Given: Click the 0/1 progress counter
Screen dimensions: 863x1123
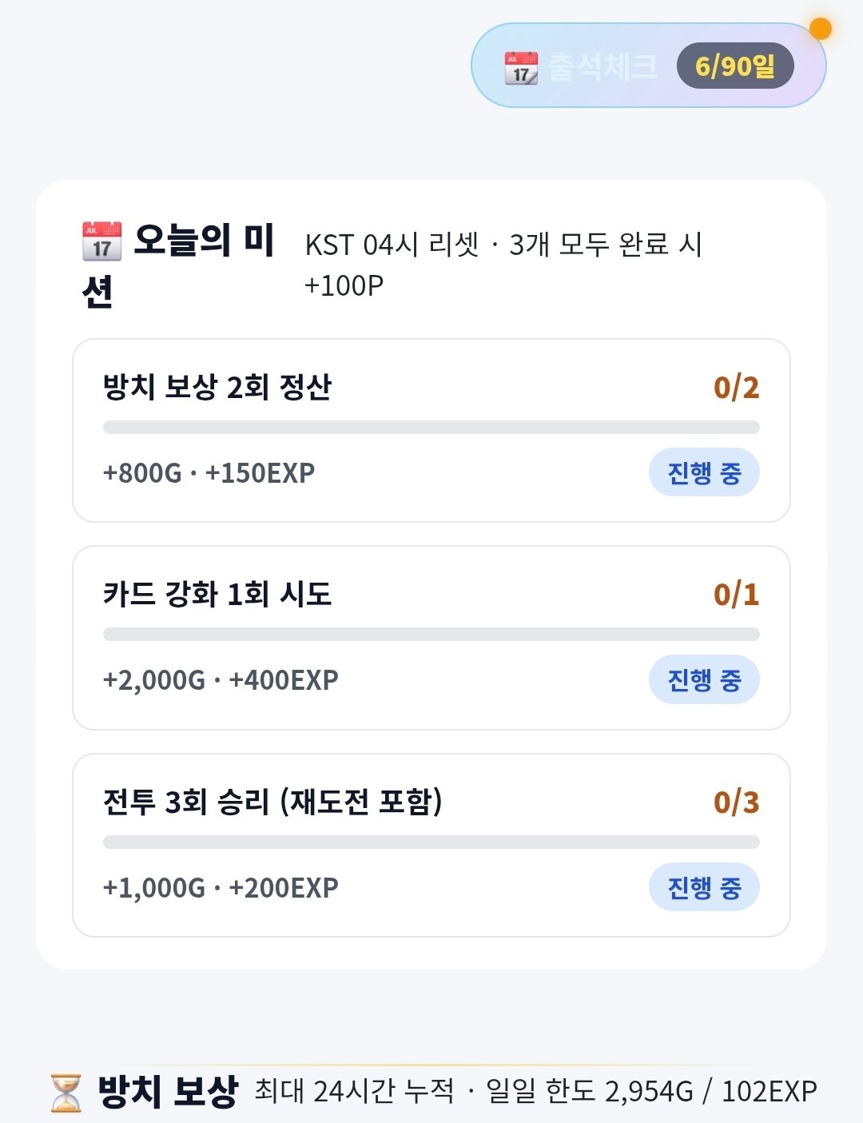Looking at the screenshot, I should click(736, 595).
